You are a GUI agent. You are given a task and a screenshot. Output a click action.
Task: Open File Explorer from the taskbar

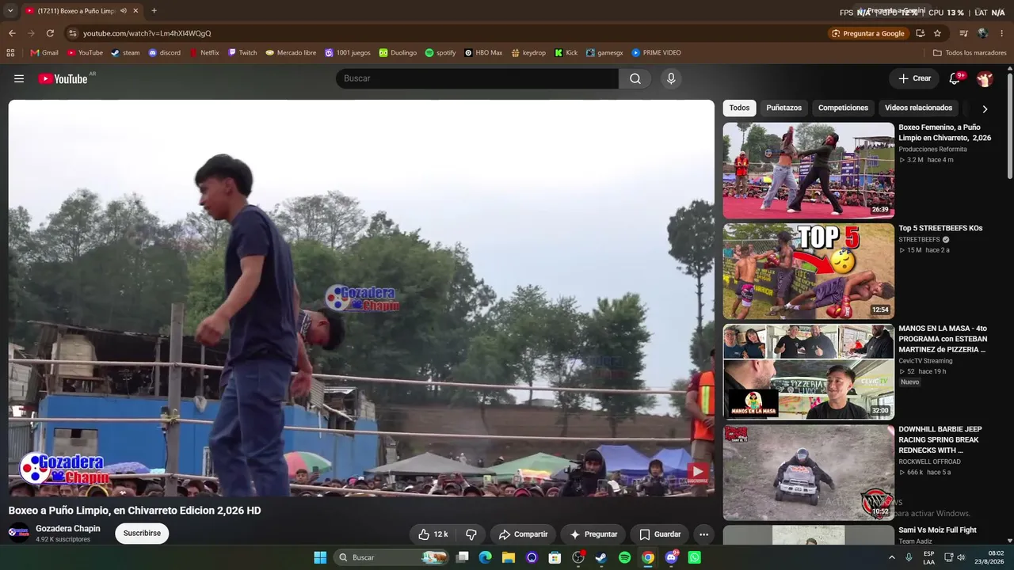click(508, 557)
